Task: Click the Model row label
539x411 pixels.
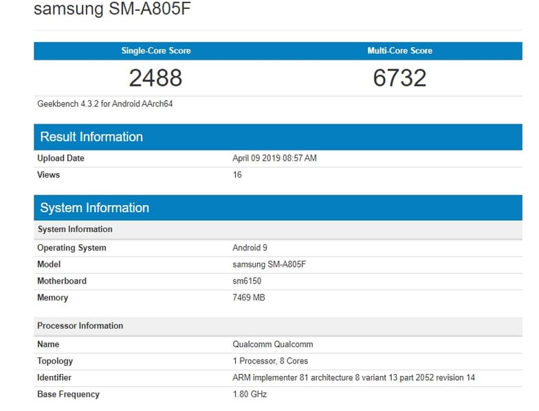Action: (x=49, y=265)
